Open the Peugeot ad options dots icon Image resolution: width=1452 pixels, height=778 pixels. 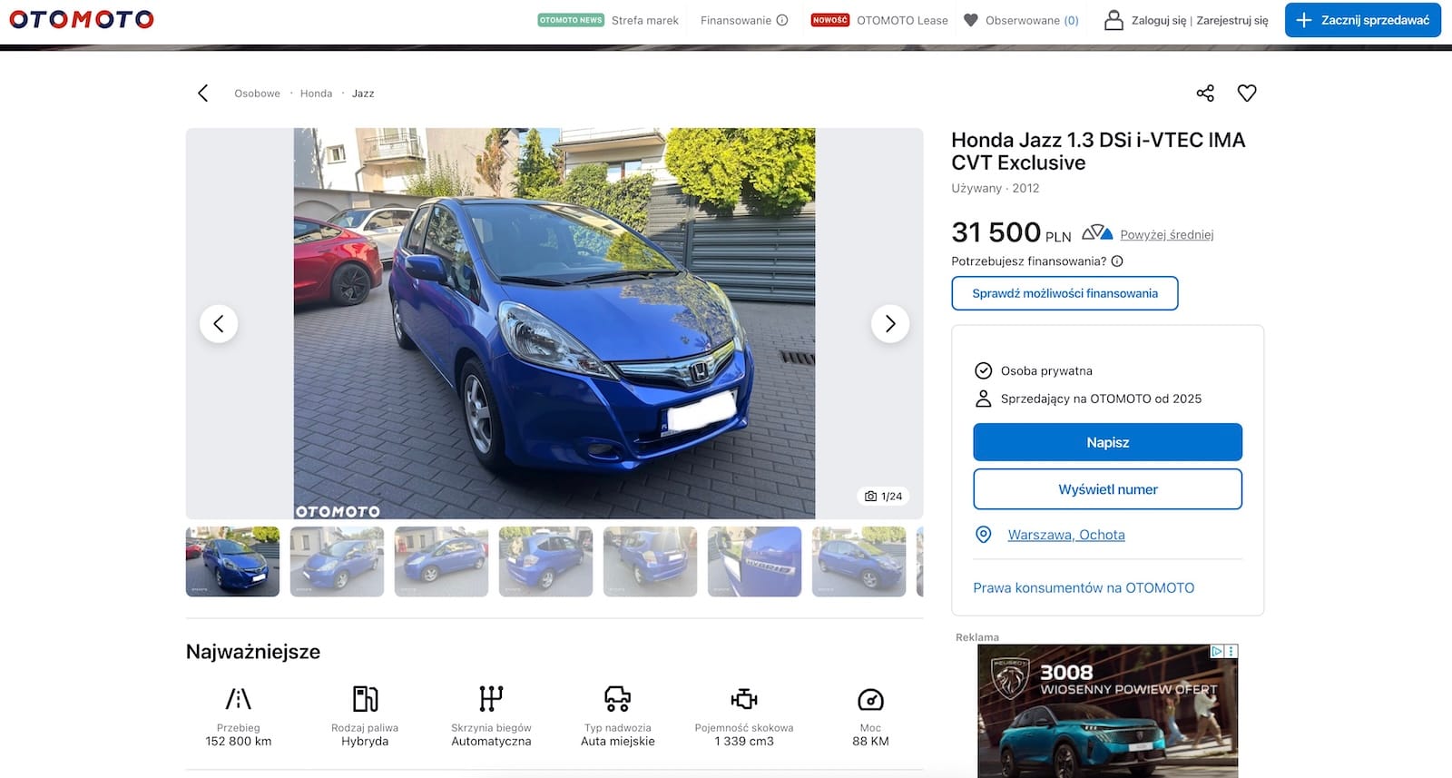tap(1231, 651)
